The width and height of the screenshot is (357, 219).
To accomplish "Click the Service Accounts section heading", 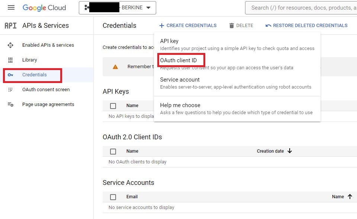I will pyautogui.click(x=128, y=183).
